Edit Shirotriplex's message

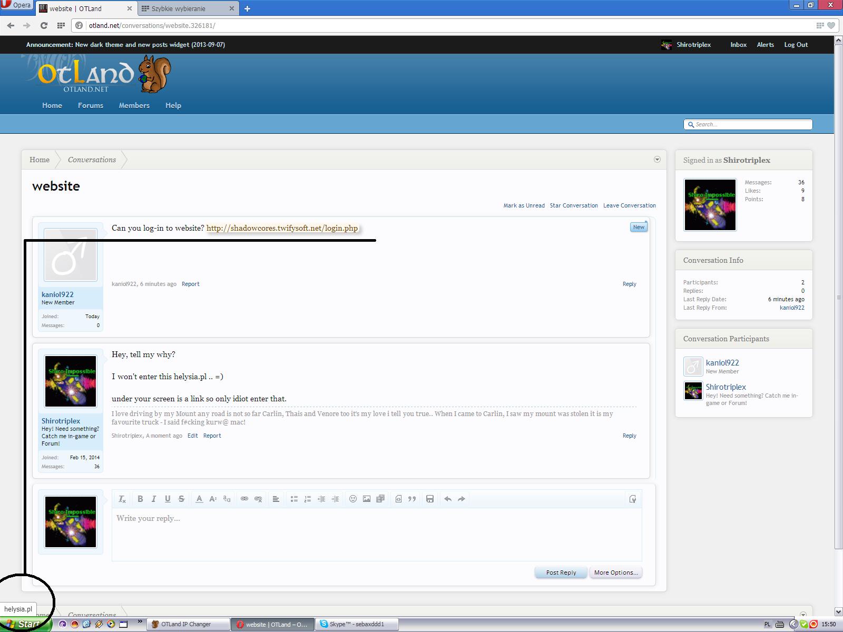[193, 436]
